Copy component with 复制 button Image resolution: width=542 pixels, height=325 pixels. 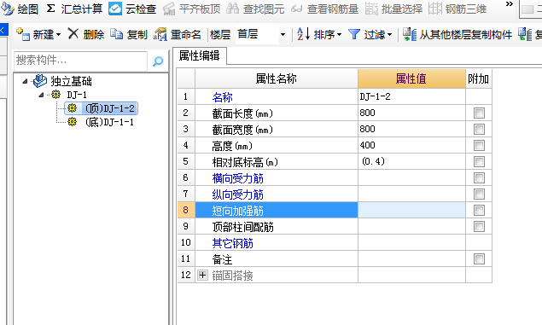(x=129, y=34)
